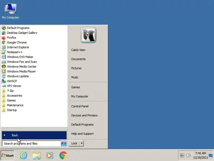Screen dimensions: 214x161
Task: Click the Media Player taskbar icon
Action: 49,156
